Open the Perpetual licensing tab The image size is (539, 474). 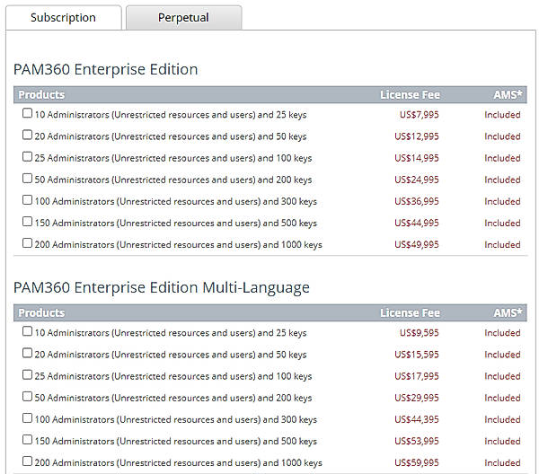(183, 18)
